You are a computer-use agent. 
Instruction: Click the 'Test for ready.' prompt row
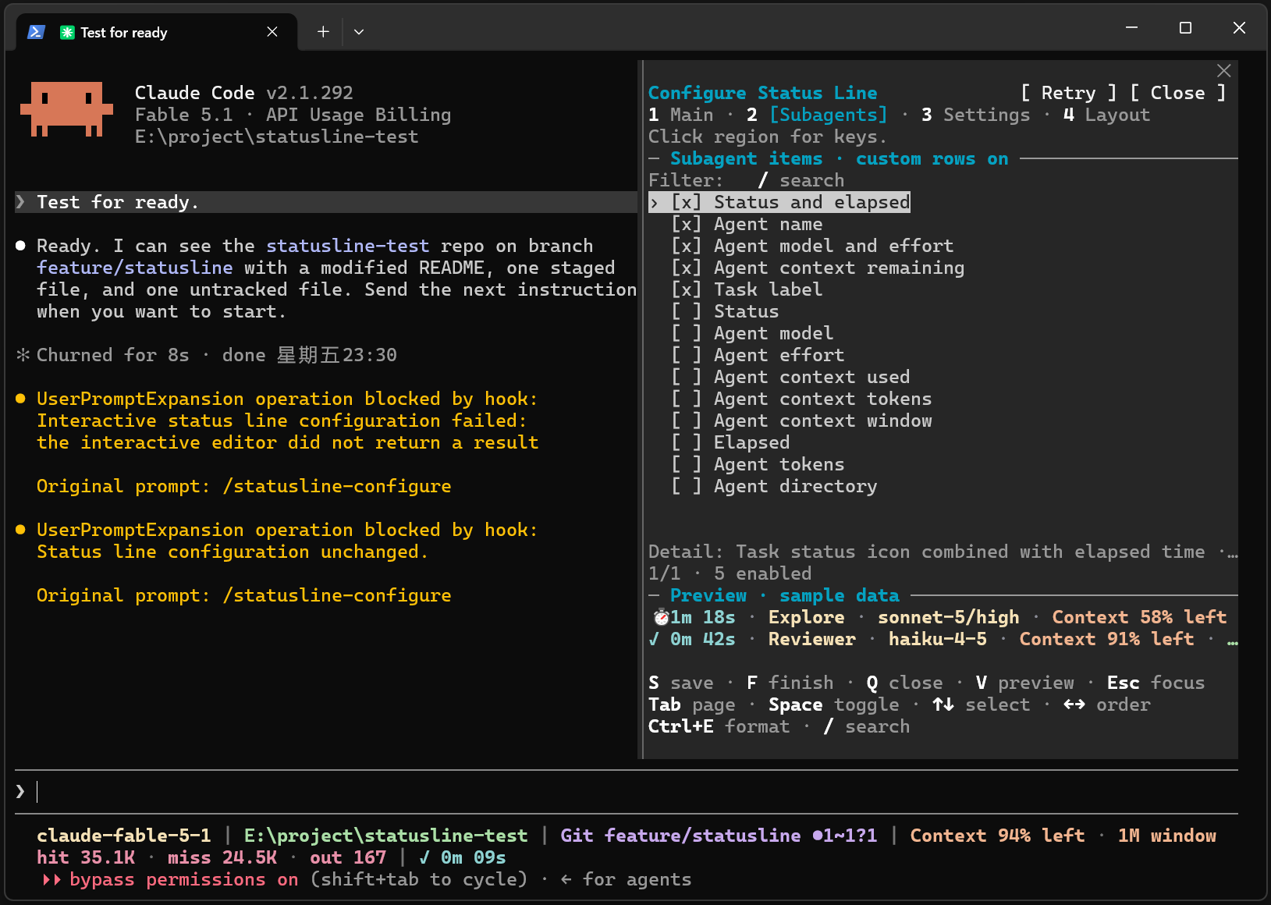tap(326, 202)
